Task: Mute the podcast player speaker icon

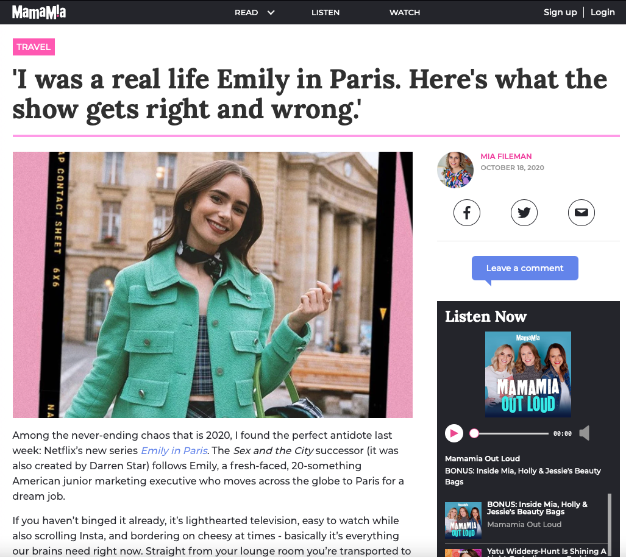Action: [585, 433]
